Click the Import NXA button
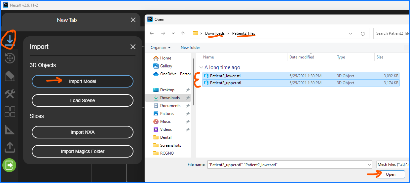Viewport: 410px width, 183px height. [83, 132]
